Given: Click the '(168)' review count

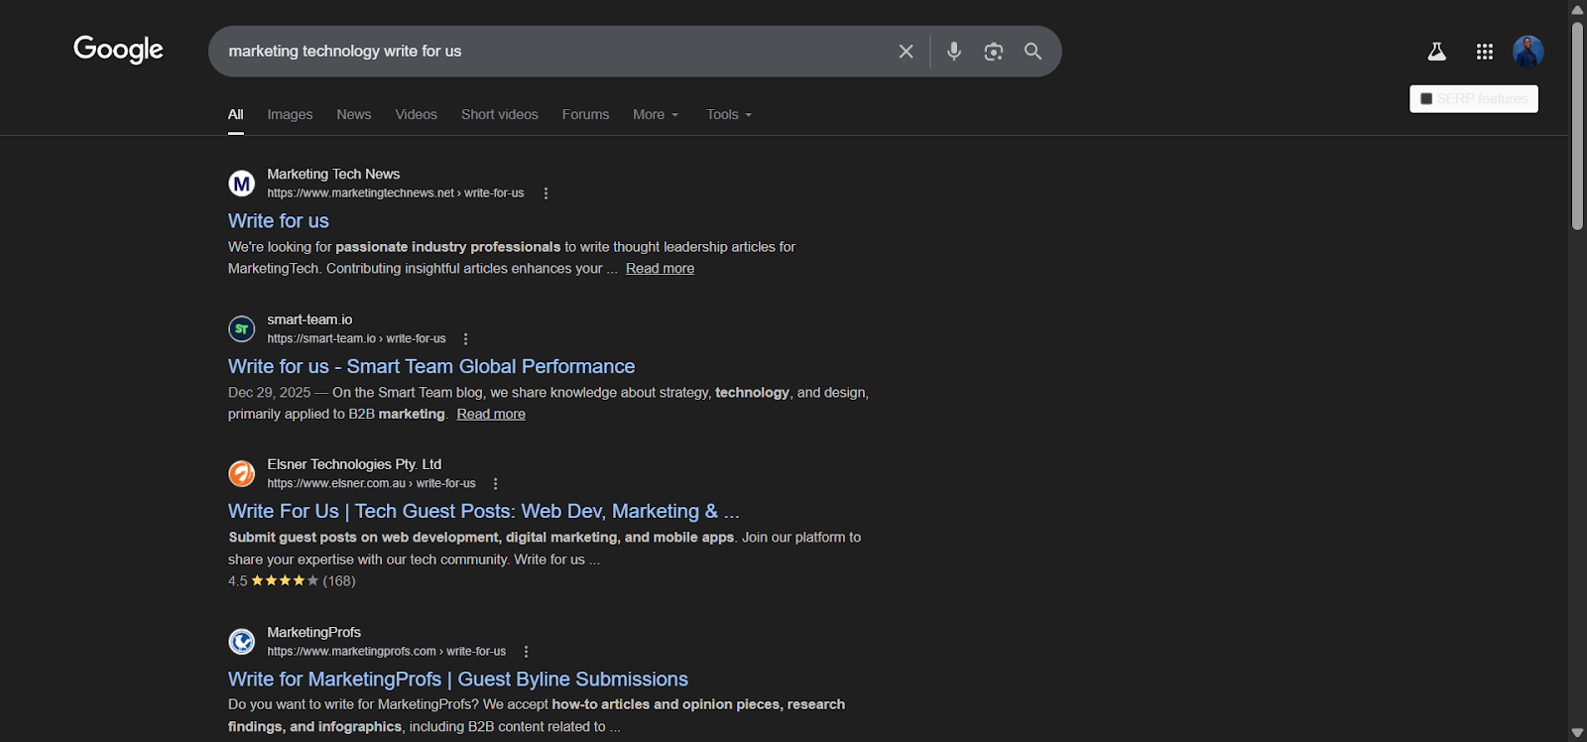Looking at the screenshot, I should tap(339, 581).
